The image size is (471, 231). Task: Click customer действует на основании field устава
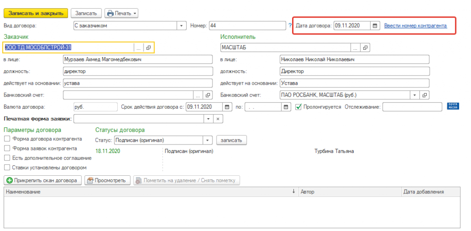point(138,83)
